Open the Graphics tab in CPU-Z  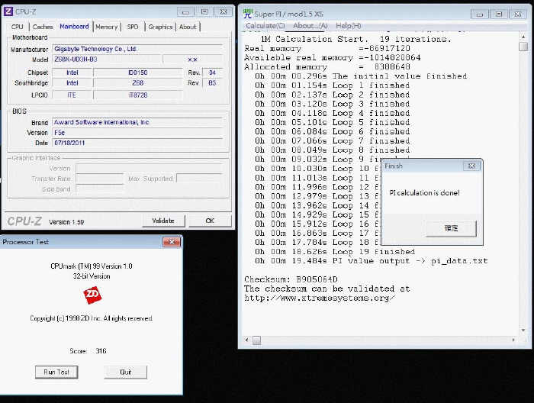(x=160, y=27)
